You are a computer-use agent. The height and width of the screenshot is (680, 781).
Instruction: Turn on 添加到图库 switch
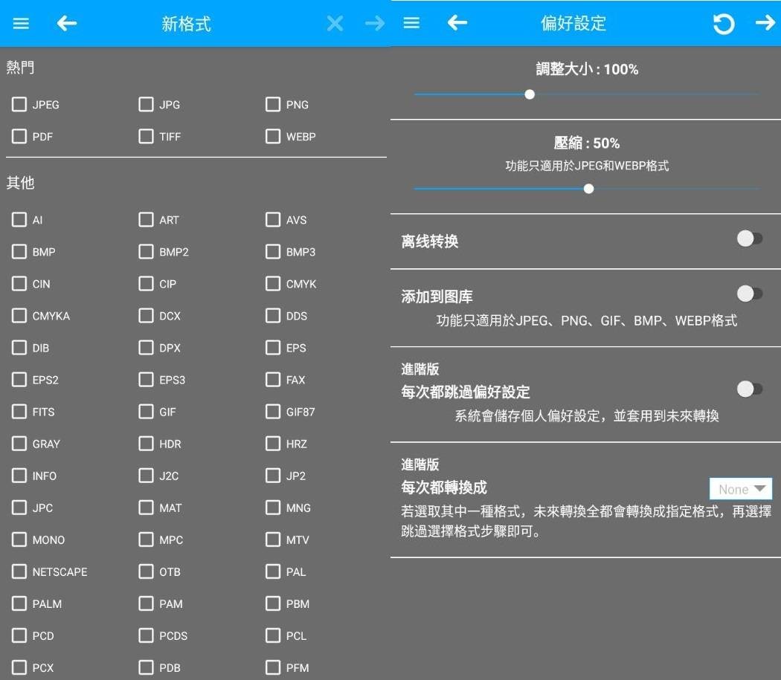749,294
